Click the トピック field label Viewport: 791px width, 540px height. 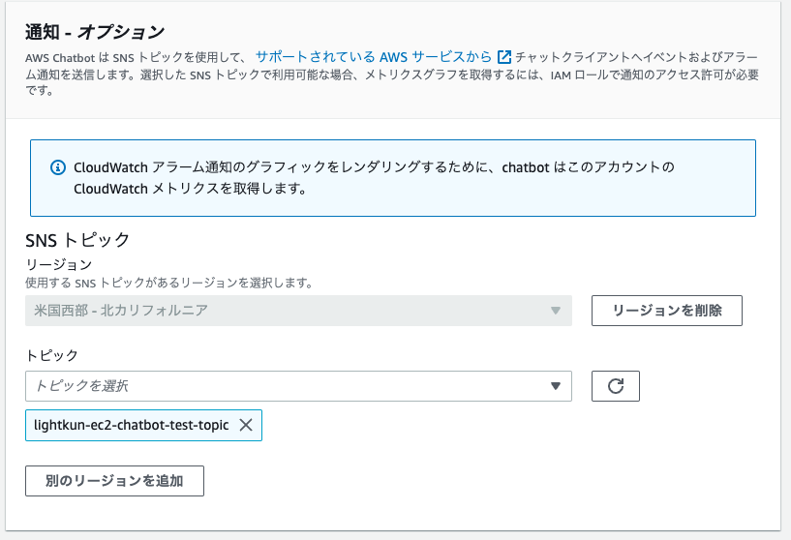click(51, 355)
